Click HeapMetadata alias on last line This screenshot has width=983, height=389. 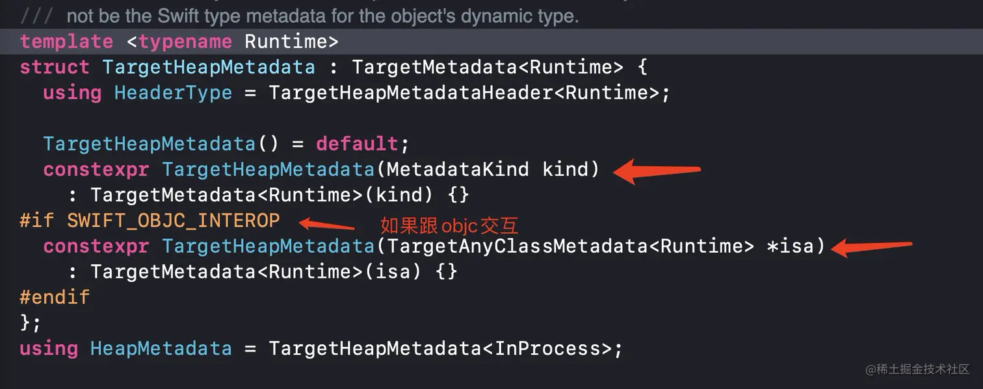coord(161,349)
